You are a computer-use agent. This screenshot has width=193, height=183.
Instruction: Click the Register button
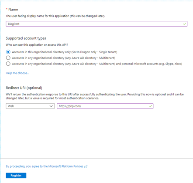[16, 176]
